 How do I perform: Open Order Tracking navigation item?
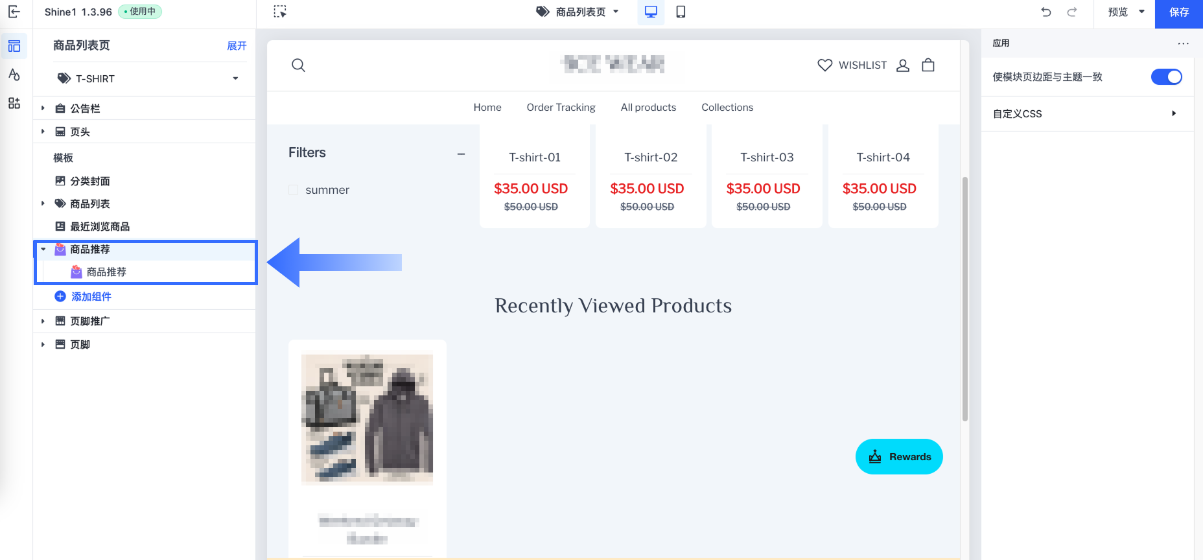pyautogui.click(x=561, y=108)
